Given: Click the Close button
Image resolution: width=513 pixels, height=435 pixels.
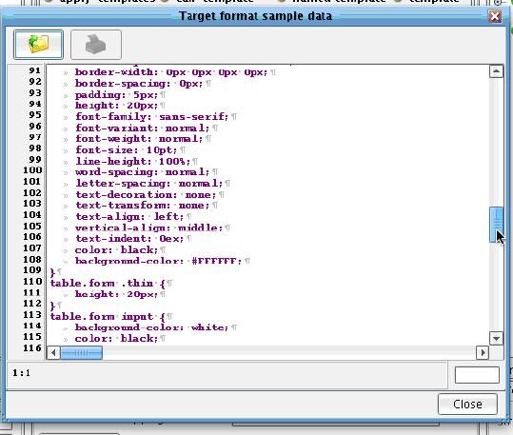Looking at the screenshot, I should click(467, 404).
